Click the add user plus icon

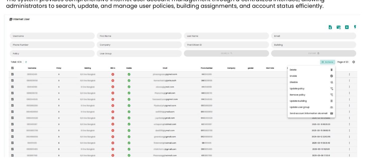347,27
